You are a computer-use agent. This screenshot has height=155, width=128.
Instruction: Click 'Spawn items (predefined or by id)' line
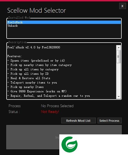tap(36, 60)
